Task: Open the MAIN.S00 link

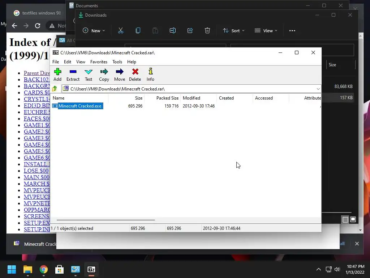Action: pyautogui.click(x=36, y=177)
